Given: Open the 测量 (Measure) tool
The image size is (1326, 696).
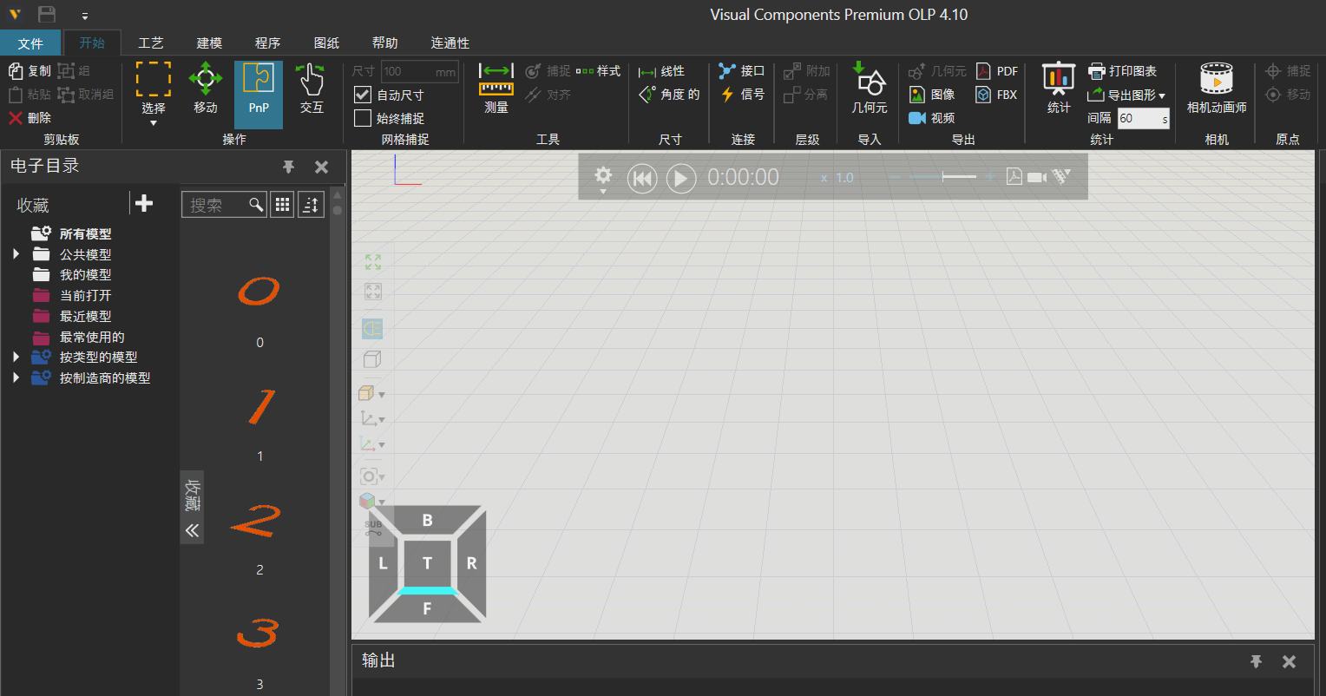Looking at the screenshot, I should (496, 88).
